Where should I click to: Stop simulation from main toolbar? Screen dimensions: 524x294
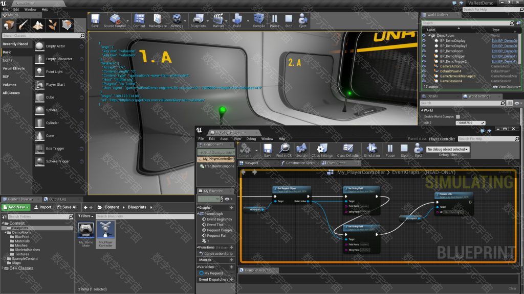tap(289, 20)
